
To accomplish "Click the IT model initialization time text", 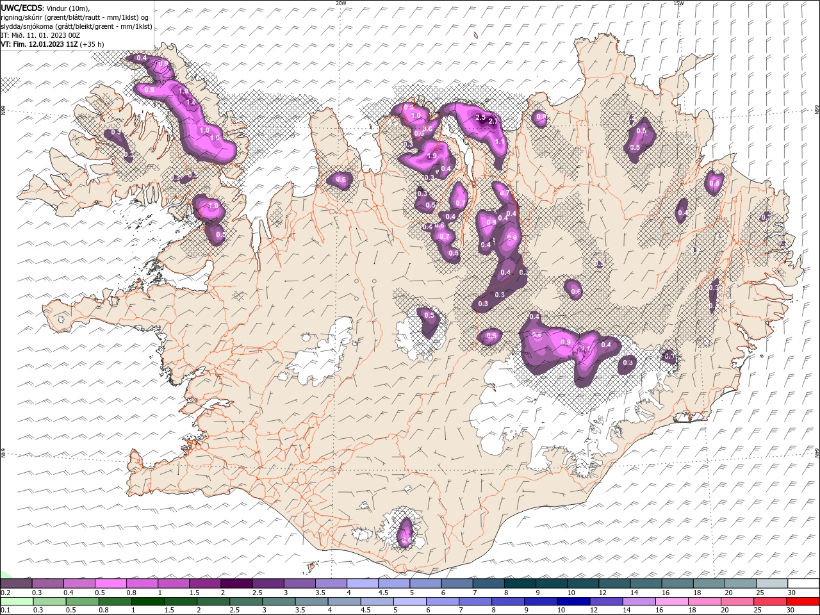I will [40, 35].
